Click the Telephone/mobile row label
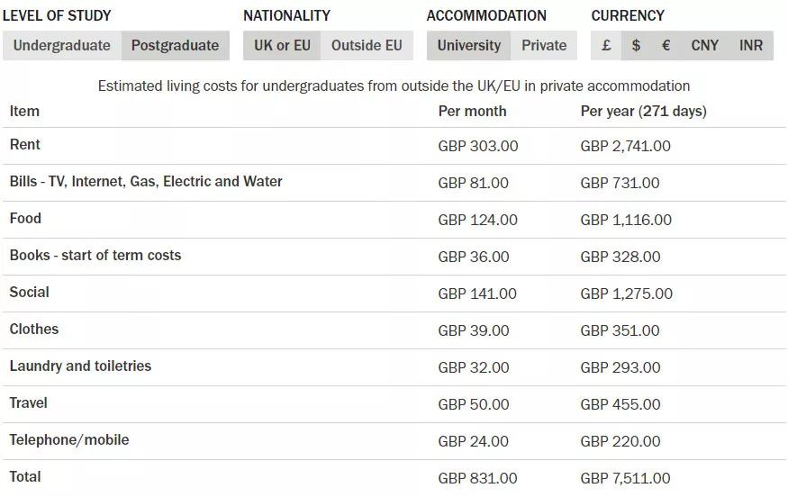Screen dimensions: 788x497 [x=69, y=439]
